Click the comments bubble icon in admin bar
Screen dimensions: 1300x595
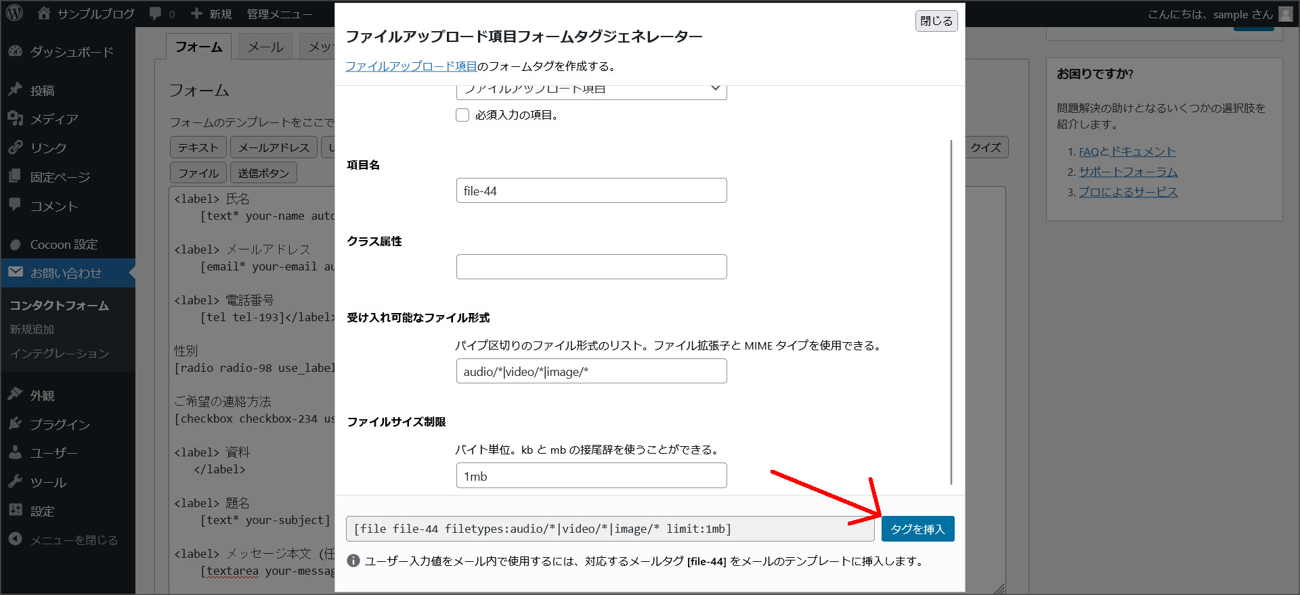pyautogui.click(x=156, y=14)
